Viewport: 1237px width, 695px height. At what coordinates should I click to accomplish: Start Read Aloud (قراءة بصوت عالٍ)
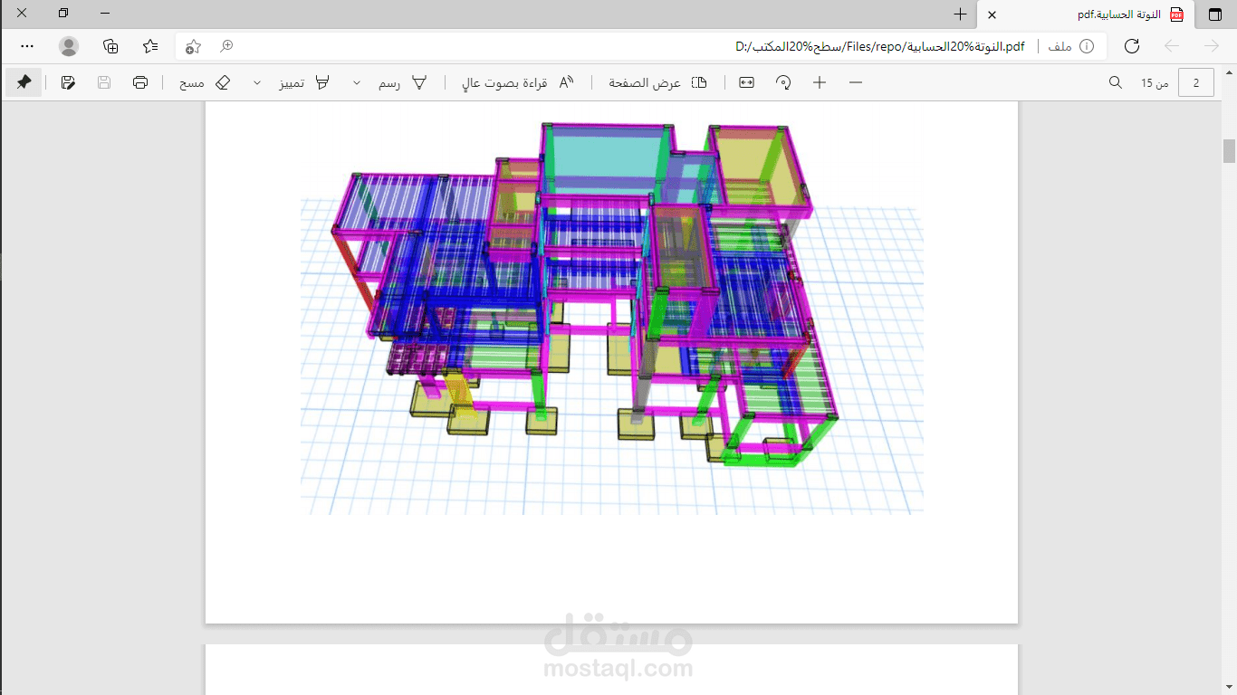coord(518,82)
